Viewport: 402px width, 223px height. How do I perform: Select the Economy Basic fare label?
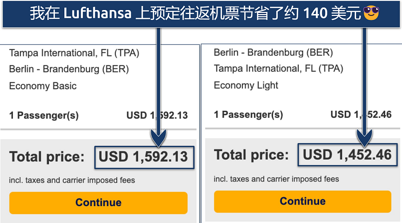click(43, 86)
